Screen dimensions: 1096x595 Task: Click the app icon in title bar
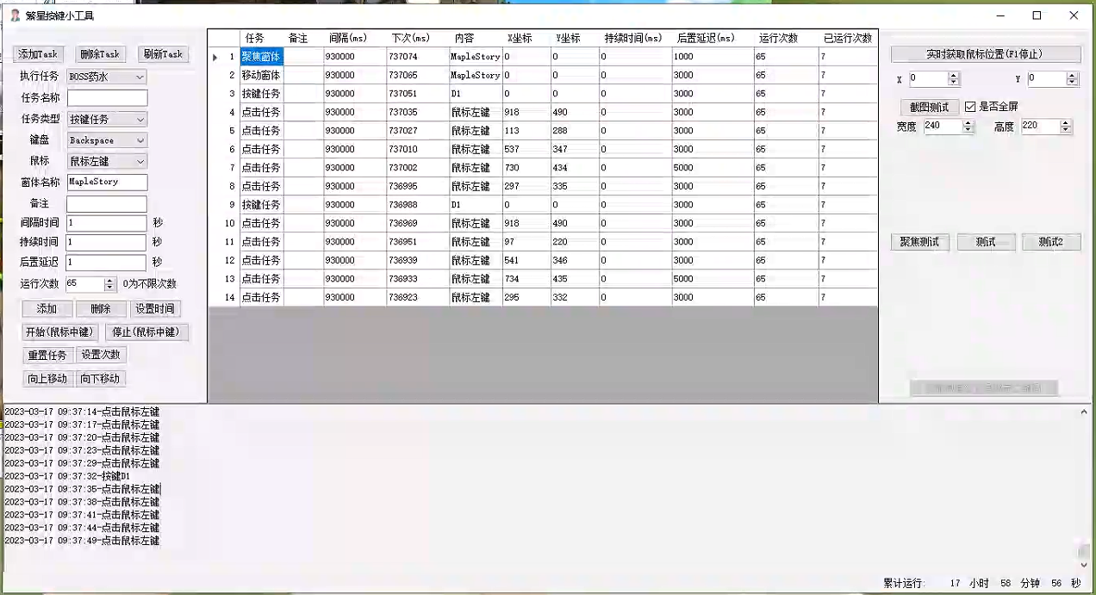[15, 15]
